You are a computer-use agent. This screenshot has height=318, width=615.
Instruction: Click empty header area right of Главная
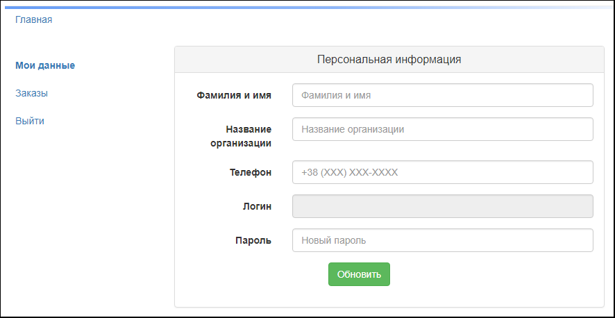click(312, 19)
